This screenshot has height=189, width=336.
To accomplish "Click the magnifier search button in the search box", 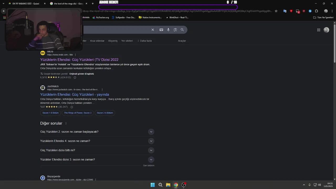I will pyautogui.click(x=182, y=30).
